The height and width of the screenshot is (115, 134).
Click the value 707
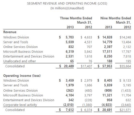point(89,47)
